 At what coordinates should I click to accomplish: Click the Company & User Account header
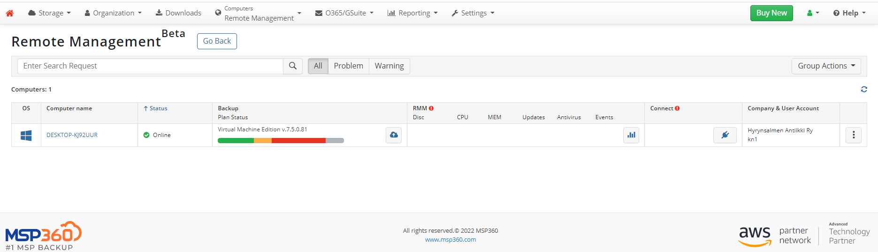(x=783, y=108)
